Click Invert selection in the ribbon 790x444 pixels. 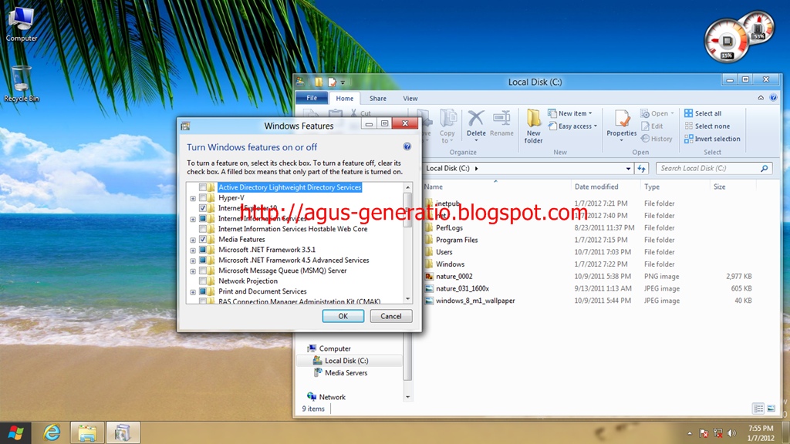tap(712, 139)
